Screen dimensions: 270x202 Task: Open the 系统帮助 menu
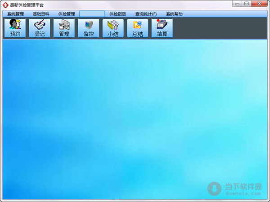[174, 14]
